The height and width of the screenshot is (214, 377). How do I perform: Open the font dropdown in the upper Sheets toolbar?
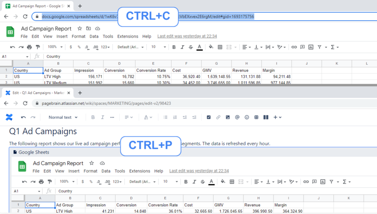pyautogui.click(x=130, y=47)
